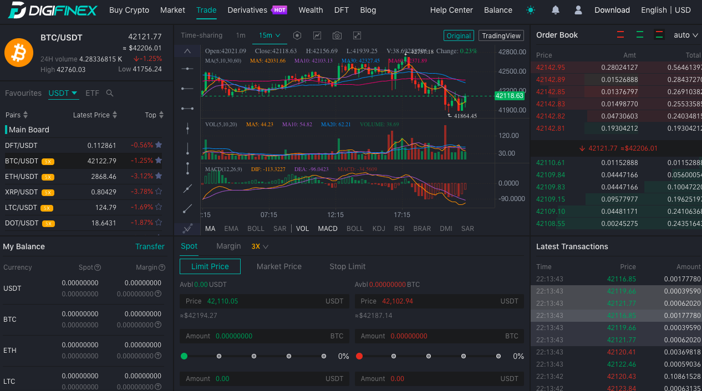Add XRP/USDT to favourites star

click(159, 192)
